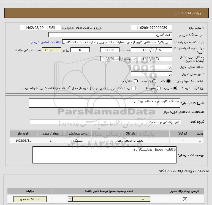Viewport: 212px width, 205px height.
Task: Click need date cell 1402/03/31
Action: 23,141
